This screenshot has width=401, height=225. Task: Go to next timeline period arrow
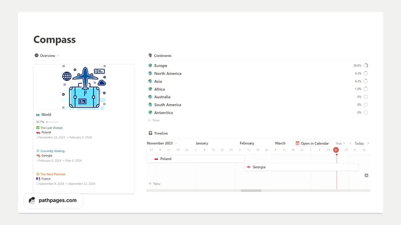pos(368,143)
